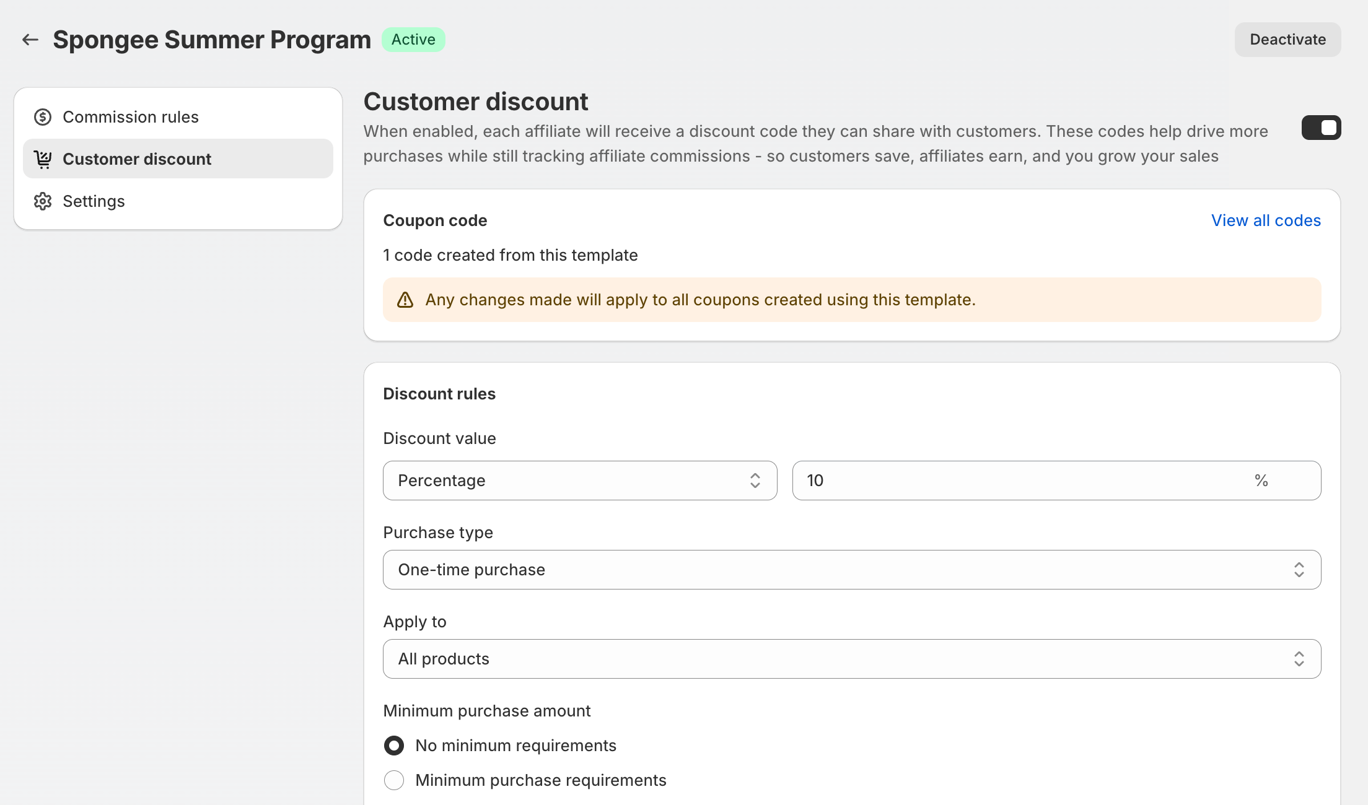The height and width of the screenshot is (805, 1368).
Task: Click the warning triangle icon in banner
Action: 405,300
